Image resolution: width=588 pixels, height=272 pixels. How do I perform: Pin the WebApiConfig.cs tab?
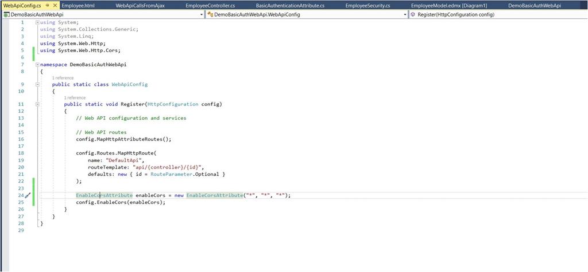click(x=47, y=6)
